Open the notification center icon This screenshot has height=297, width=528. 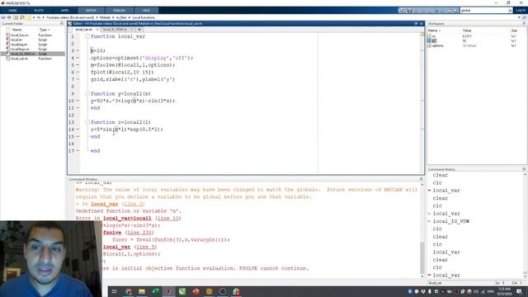pyautogui.click(x=519, y=291)
